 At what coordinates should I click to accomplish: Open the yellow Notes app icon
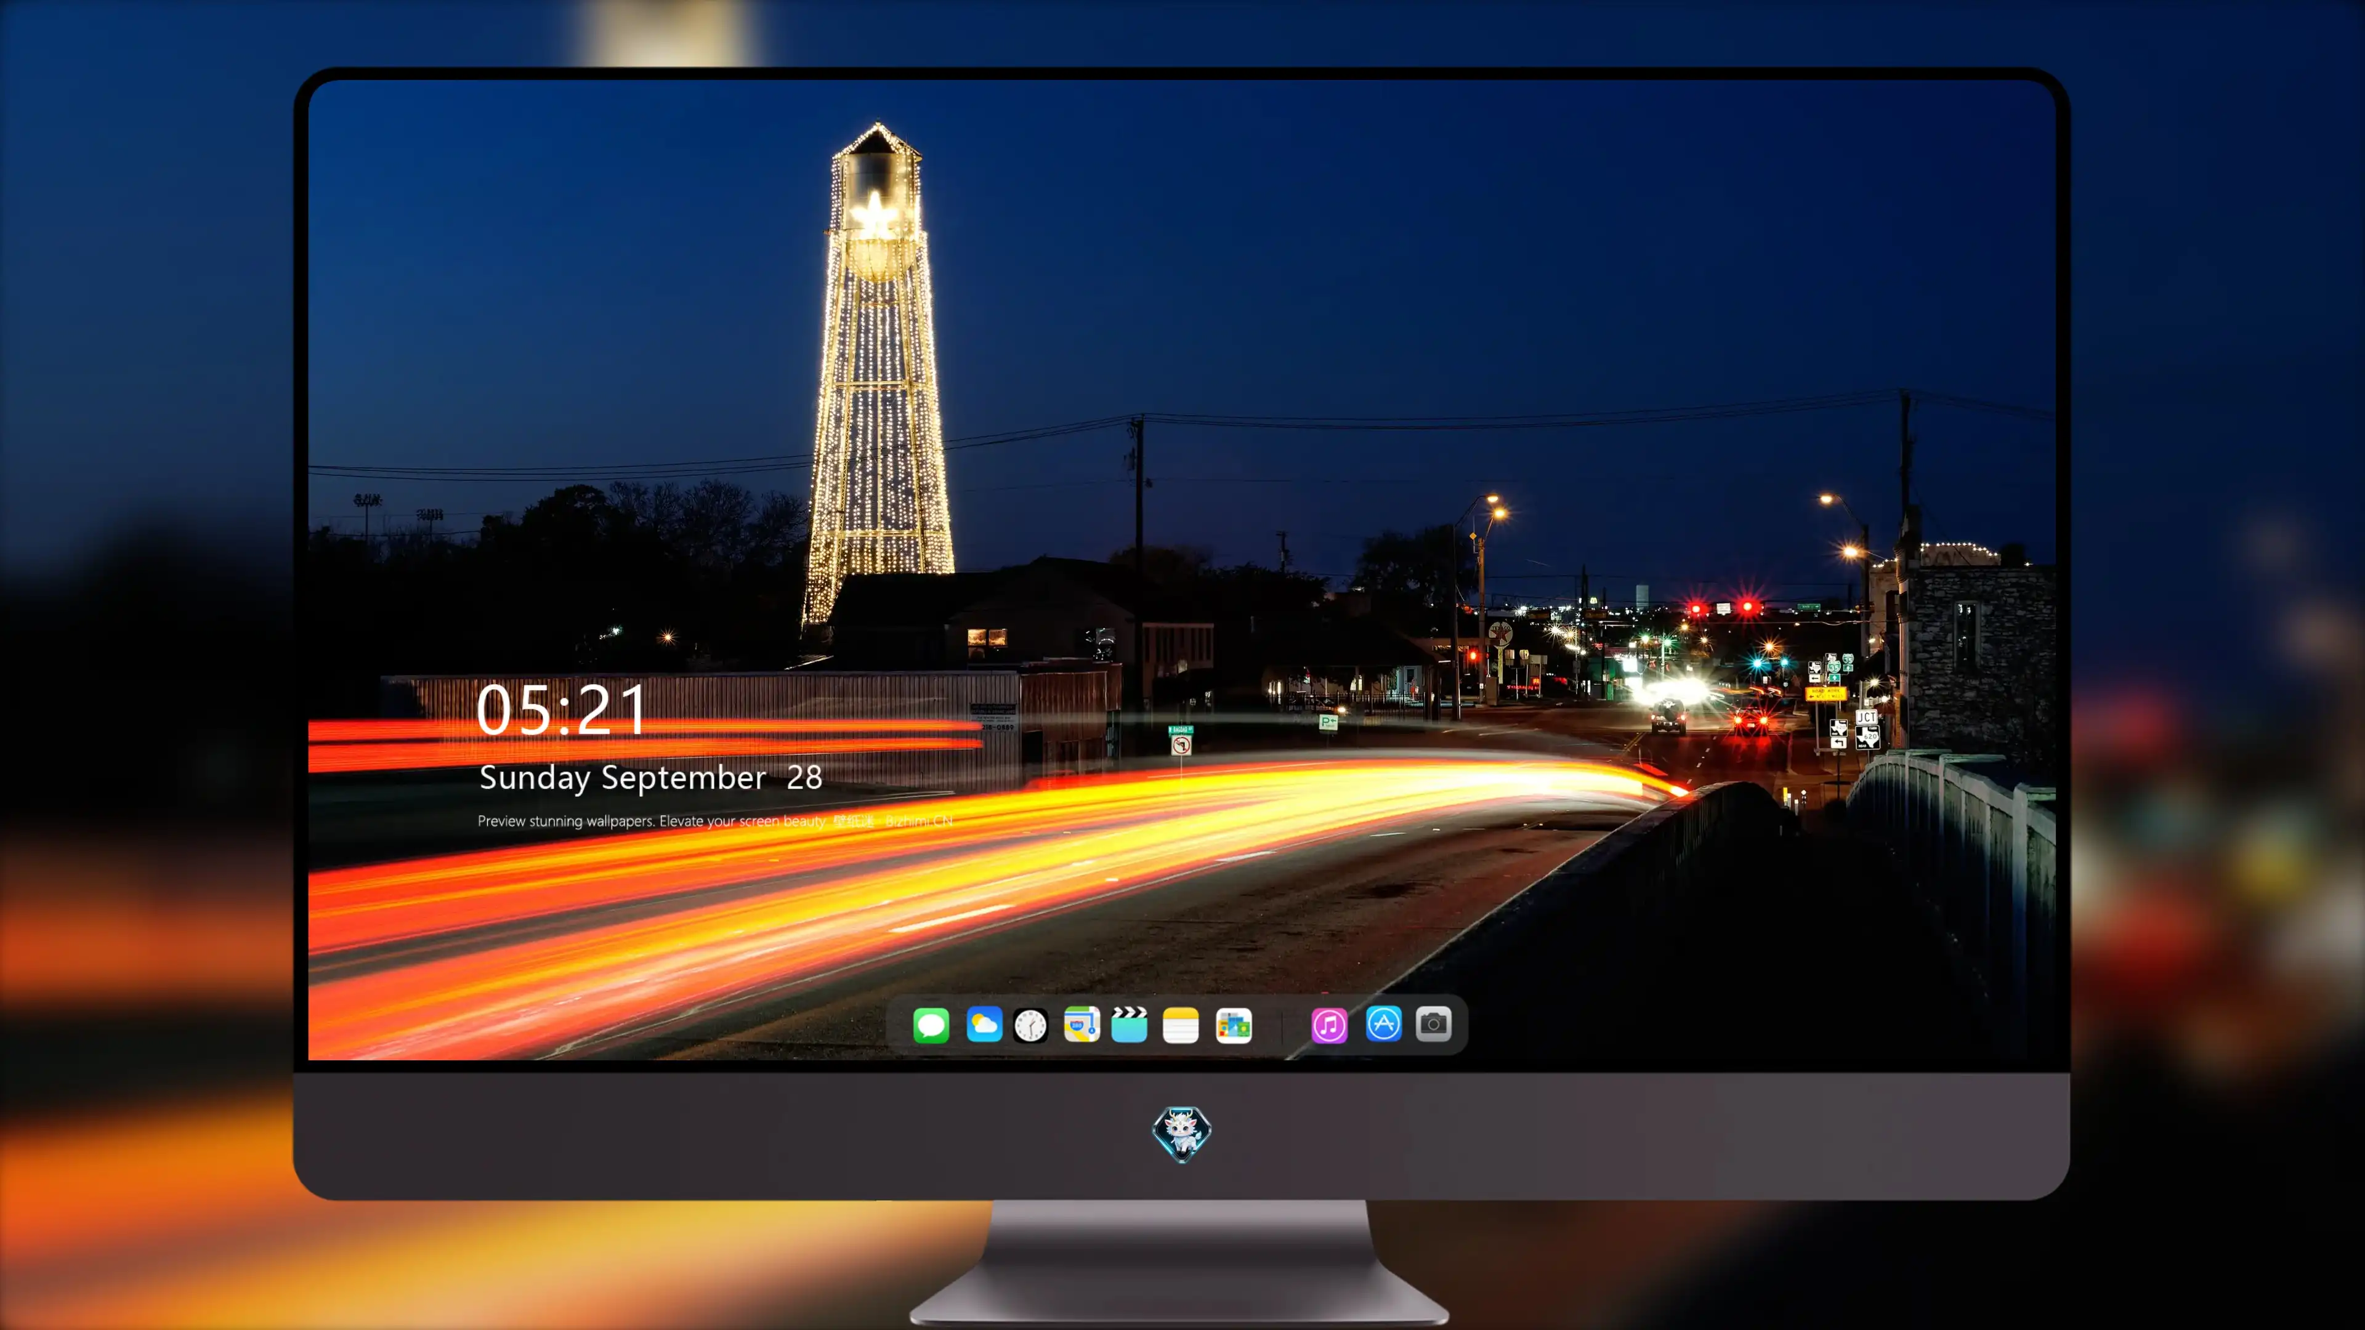click(x=1181, y=1025)
